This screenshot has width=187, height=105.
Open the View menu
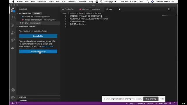tap(51, 2)
